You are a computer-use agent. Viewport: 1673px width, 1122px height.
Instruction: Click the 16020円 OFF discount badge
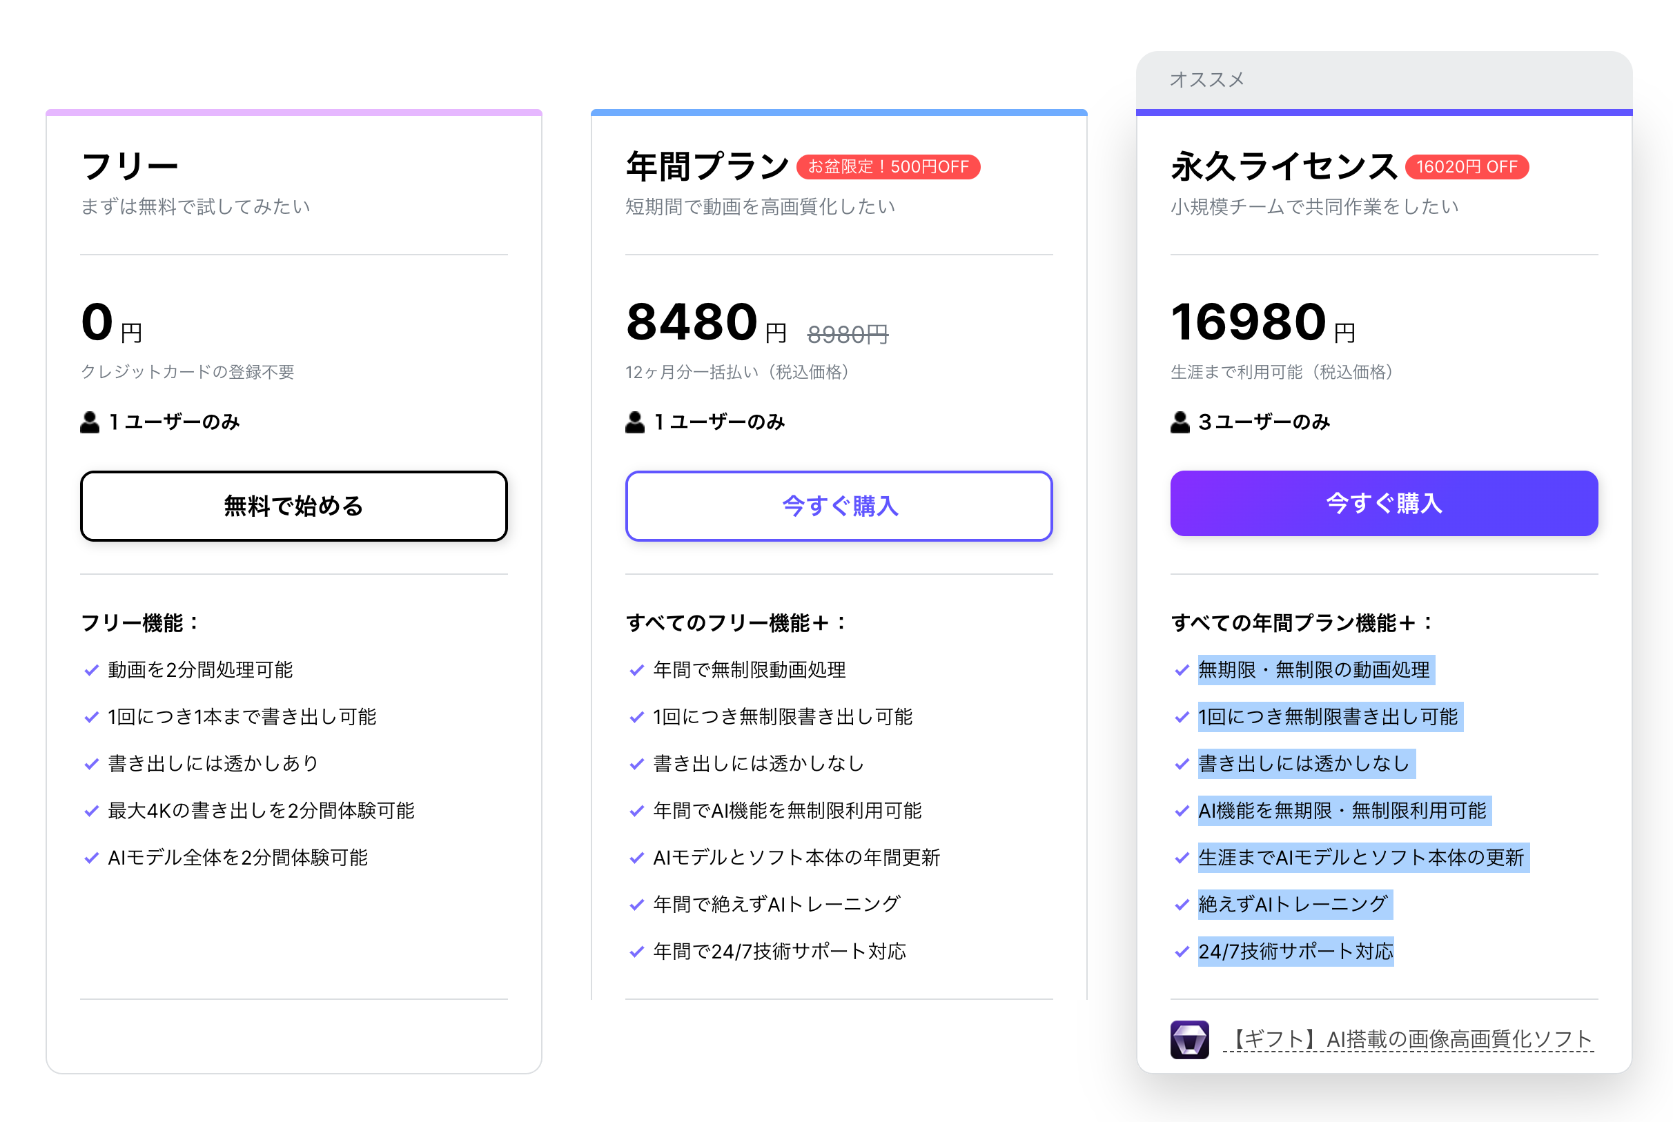(1466, 167)
